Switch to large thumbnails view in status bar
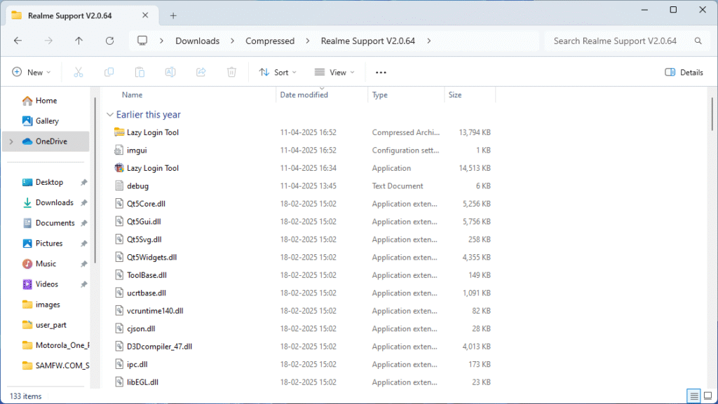718x404 pixels. pyautogui.click(x=708, y=396)
